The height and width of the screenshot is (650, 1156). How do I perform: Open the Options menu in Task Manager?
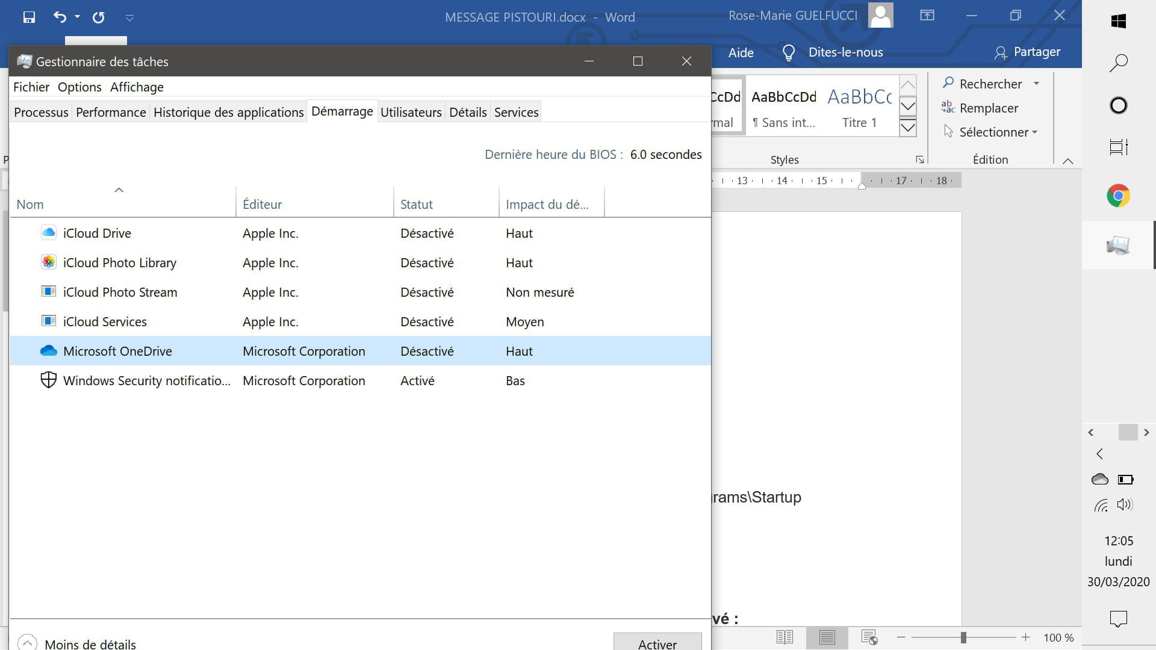point(79,87)
